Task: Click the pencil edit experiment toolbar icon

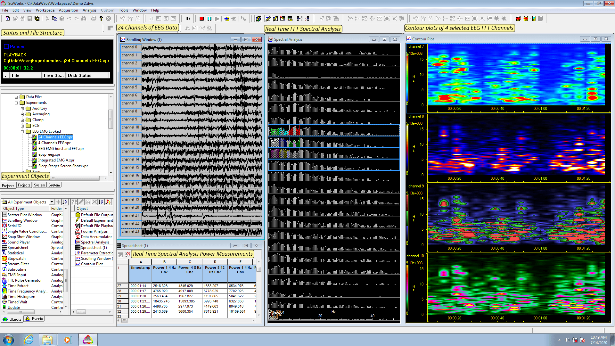Action: pos(268,19)
